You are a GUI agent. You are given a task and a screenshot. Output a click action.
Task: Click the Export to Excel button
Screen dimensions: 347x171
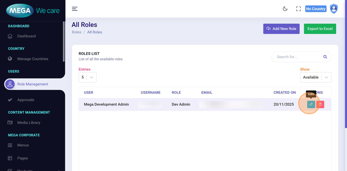[x=320, y=29]
